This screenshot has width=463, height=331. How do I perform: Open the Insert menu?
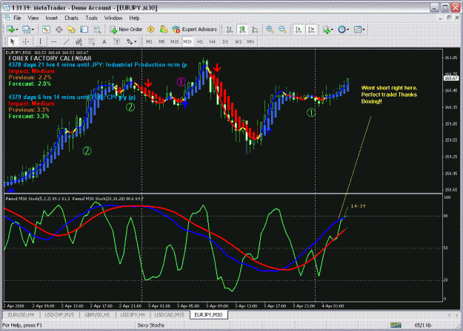pos(51,18)
